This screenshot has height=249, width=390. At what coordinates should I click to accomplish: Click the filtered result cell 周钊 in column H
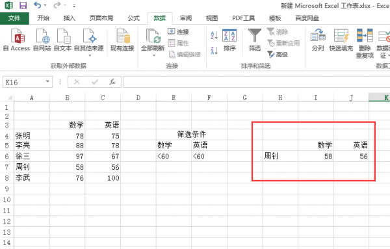pos(280,156)
